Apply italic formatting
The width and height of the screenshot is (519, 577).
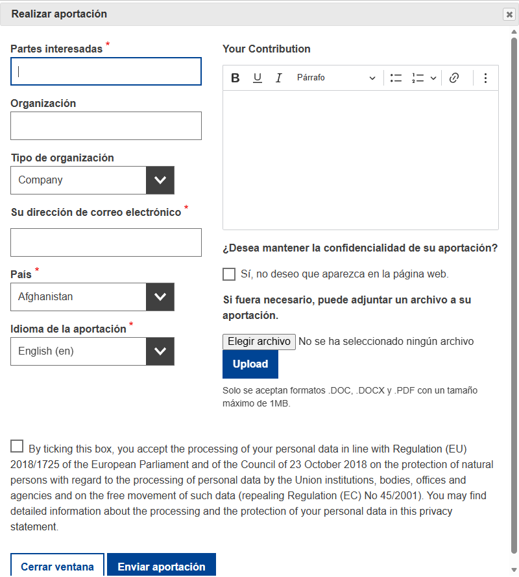click(x=279, y=78)
